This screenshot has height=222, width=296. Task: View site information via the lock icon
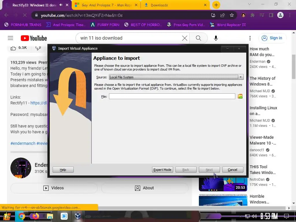click(x=36, y=15)
